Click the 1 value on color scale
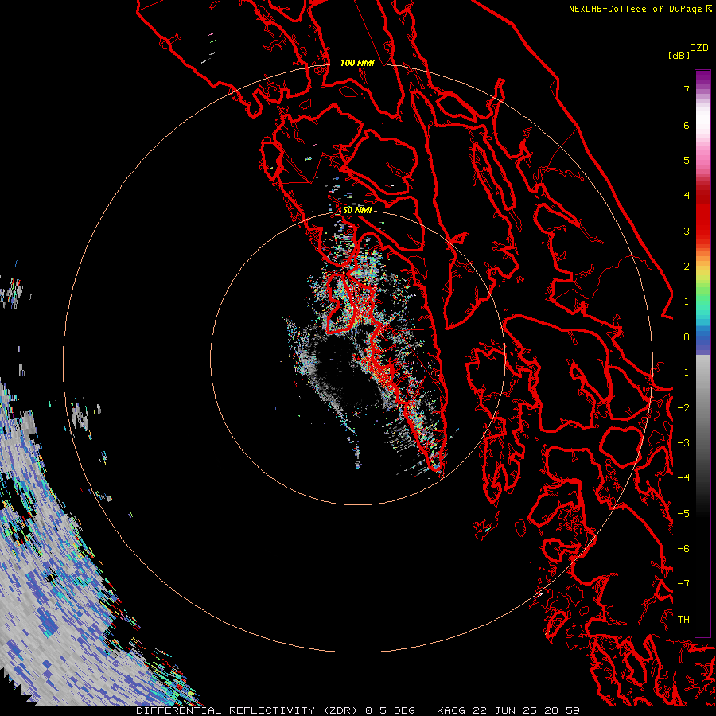 tap(687, 302)
